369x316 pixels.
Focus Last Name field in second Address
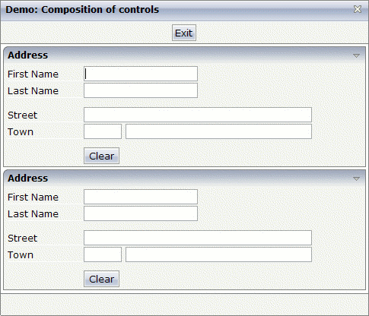pos(141,213)
